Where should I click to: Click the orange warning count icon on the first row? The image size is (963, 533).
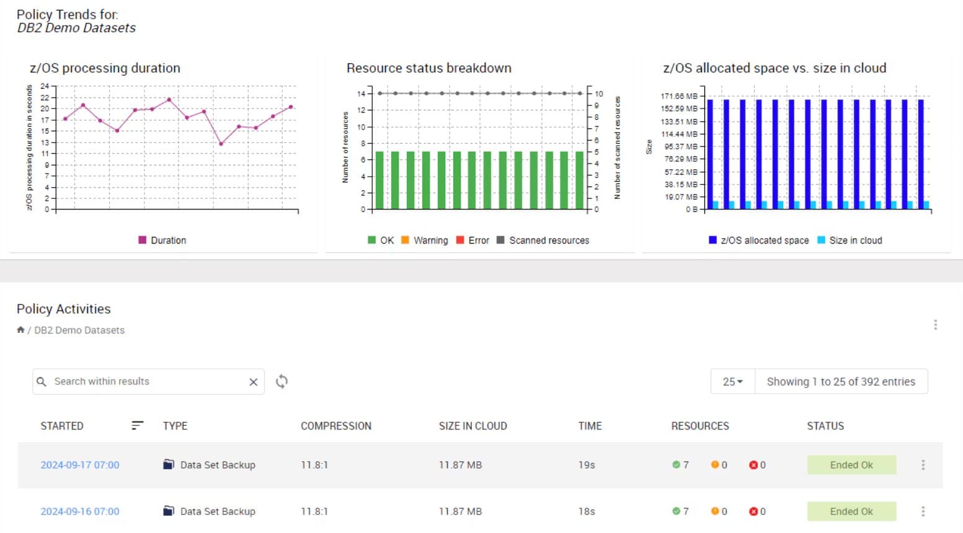[716, 464]
